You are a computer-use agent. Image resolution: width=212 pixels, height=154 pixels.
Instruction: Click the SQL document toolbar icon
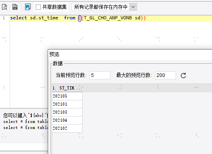pyautogui.click(x=15, y=7)
